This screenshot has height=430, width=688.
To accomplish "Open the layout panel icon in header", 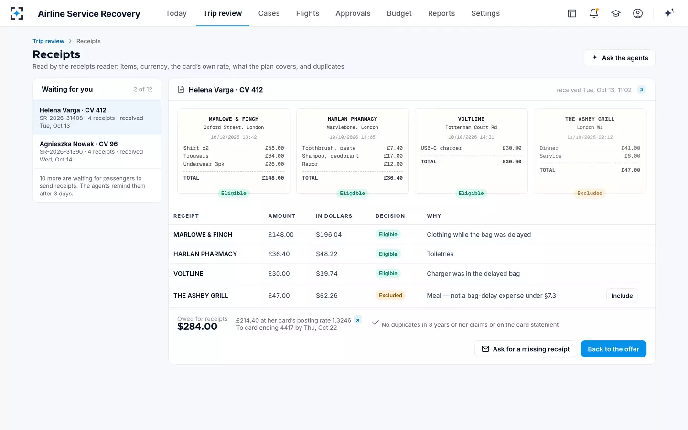I will [x=572, y=13].
